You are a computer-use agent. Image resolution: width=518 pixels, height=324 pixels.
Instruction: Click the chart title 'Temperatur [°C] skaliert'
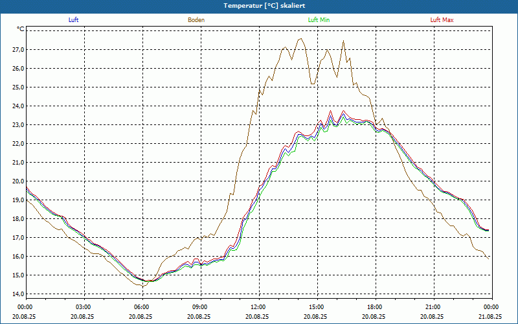[259, 5]
